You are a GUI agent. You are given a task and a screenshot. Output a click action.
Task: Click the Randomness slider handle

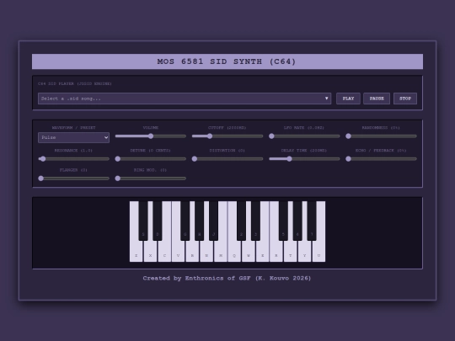348,136
